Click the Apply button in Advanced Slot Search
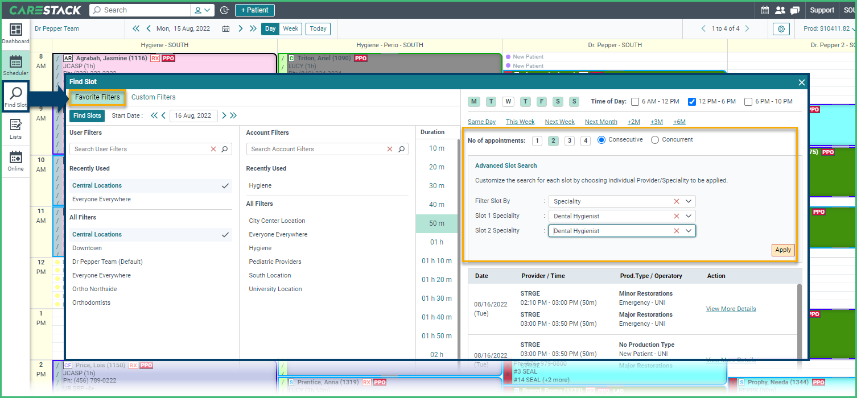The image size is (857, 398). [783, 250]
